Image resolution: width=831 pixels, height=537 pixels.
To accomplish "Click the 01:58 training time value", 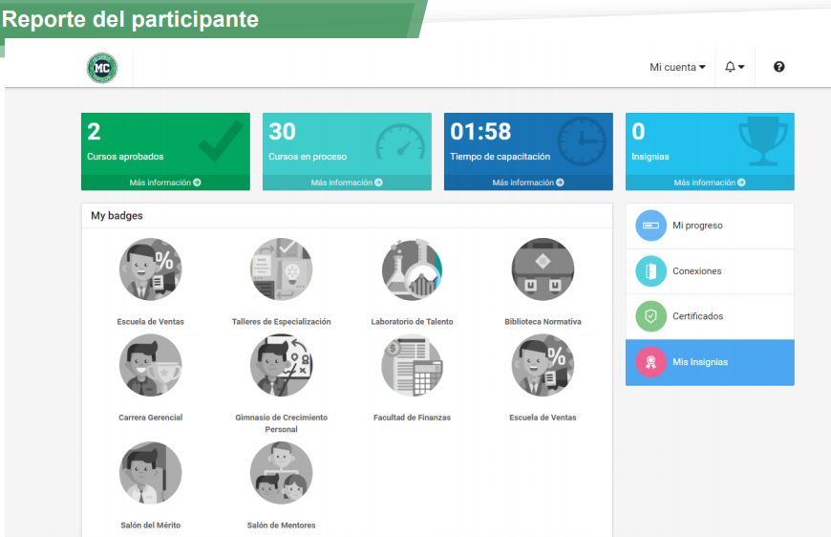I will point(480,132).
